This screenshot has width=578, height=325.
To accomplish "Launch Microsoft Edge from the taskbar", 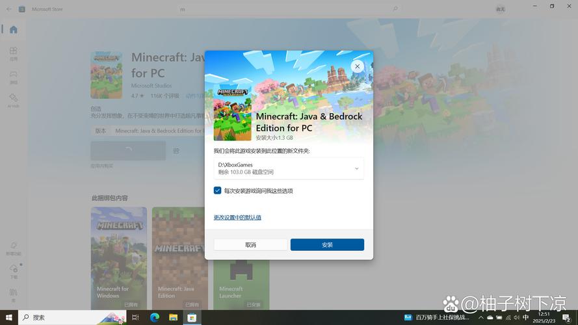I will point(155,317).
